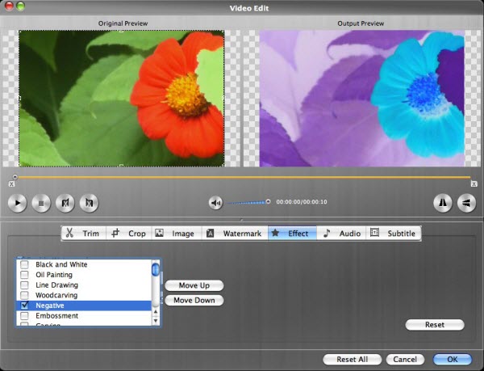Adjust the volume slider knob
The image size is (484, 371).
click(x=268, y=201)
